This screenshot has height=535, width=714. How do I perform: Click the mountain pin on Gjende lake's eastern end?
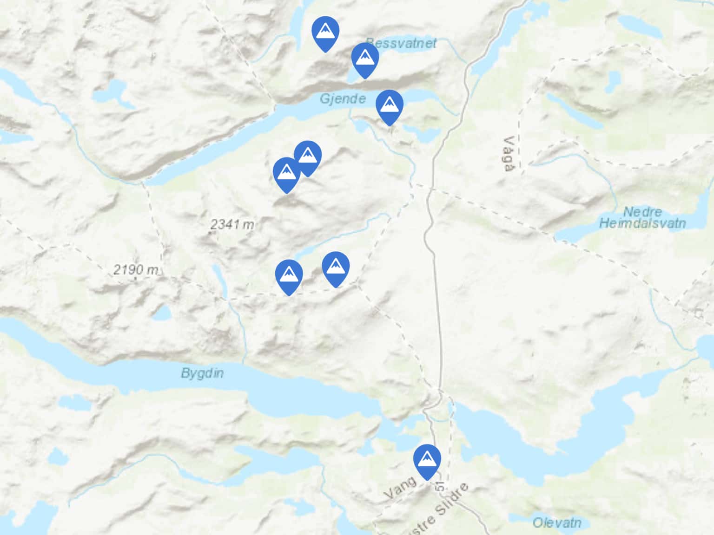[x=390, y=107]
